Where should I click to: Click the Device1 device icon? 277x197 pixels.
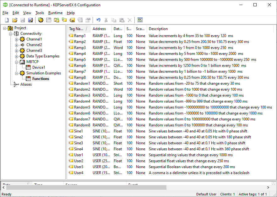28,67
